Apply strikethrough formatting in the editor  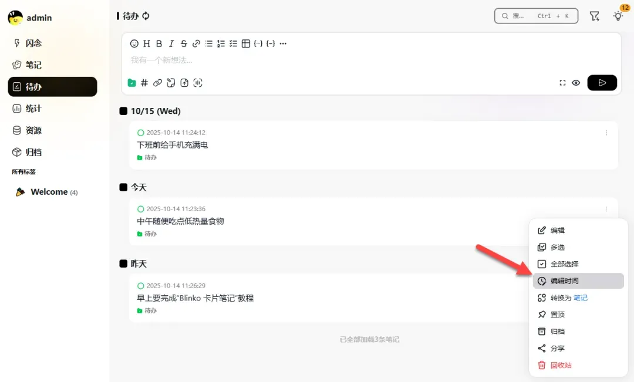click(184, 43)
